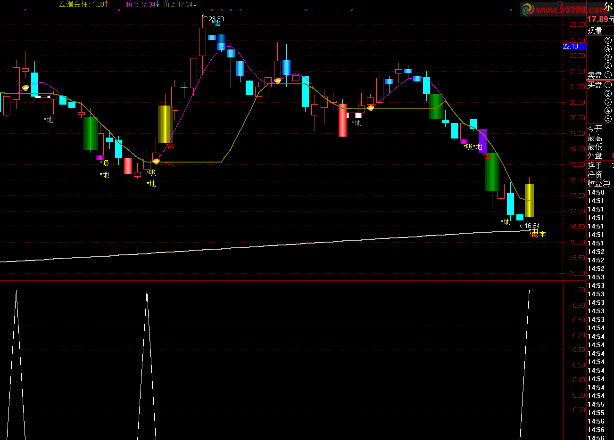
Task: Click the rightmost yellow candlestick bar
Action: click(529, 200)
